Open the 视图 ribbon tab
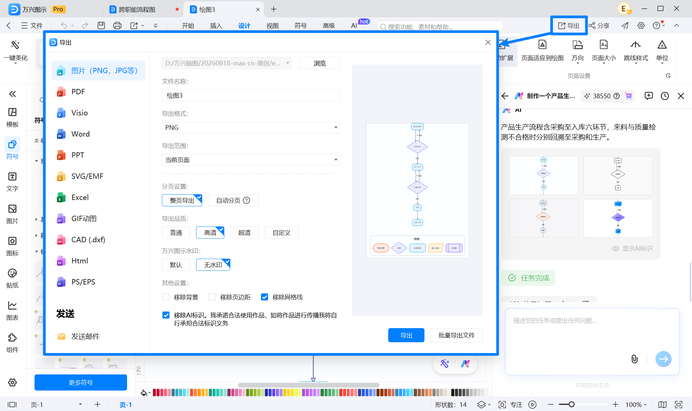Screen dimensions: 692x411 [x=273, y=25]
